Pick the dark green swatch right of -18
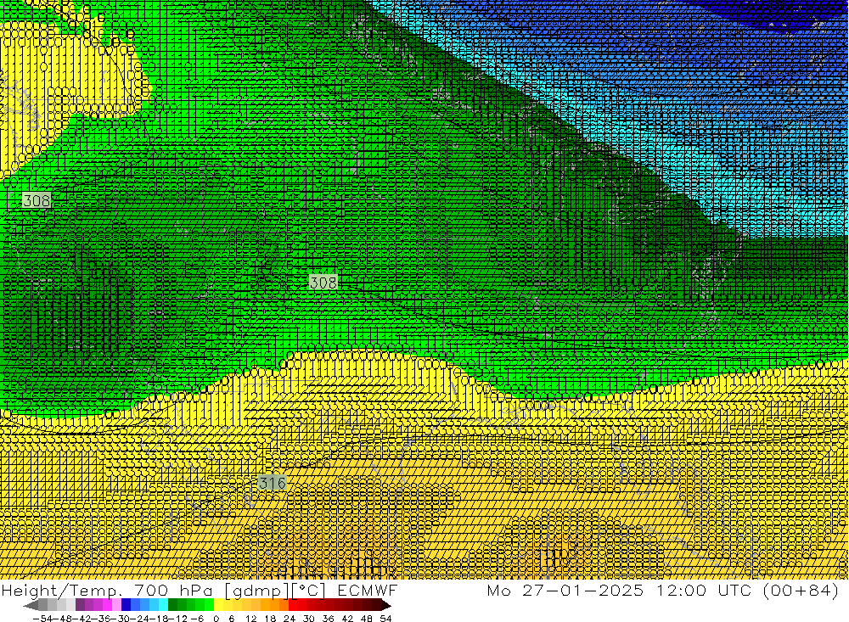The height and width of the screenshot is (622, 849). pos(172,605)
